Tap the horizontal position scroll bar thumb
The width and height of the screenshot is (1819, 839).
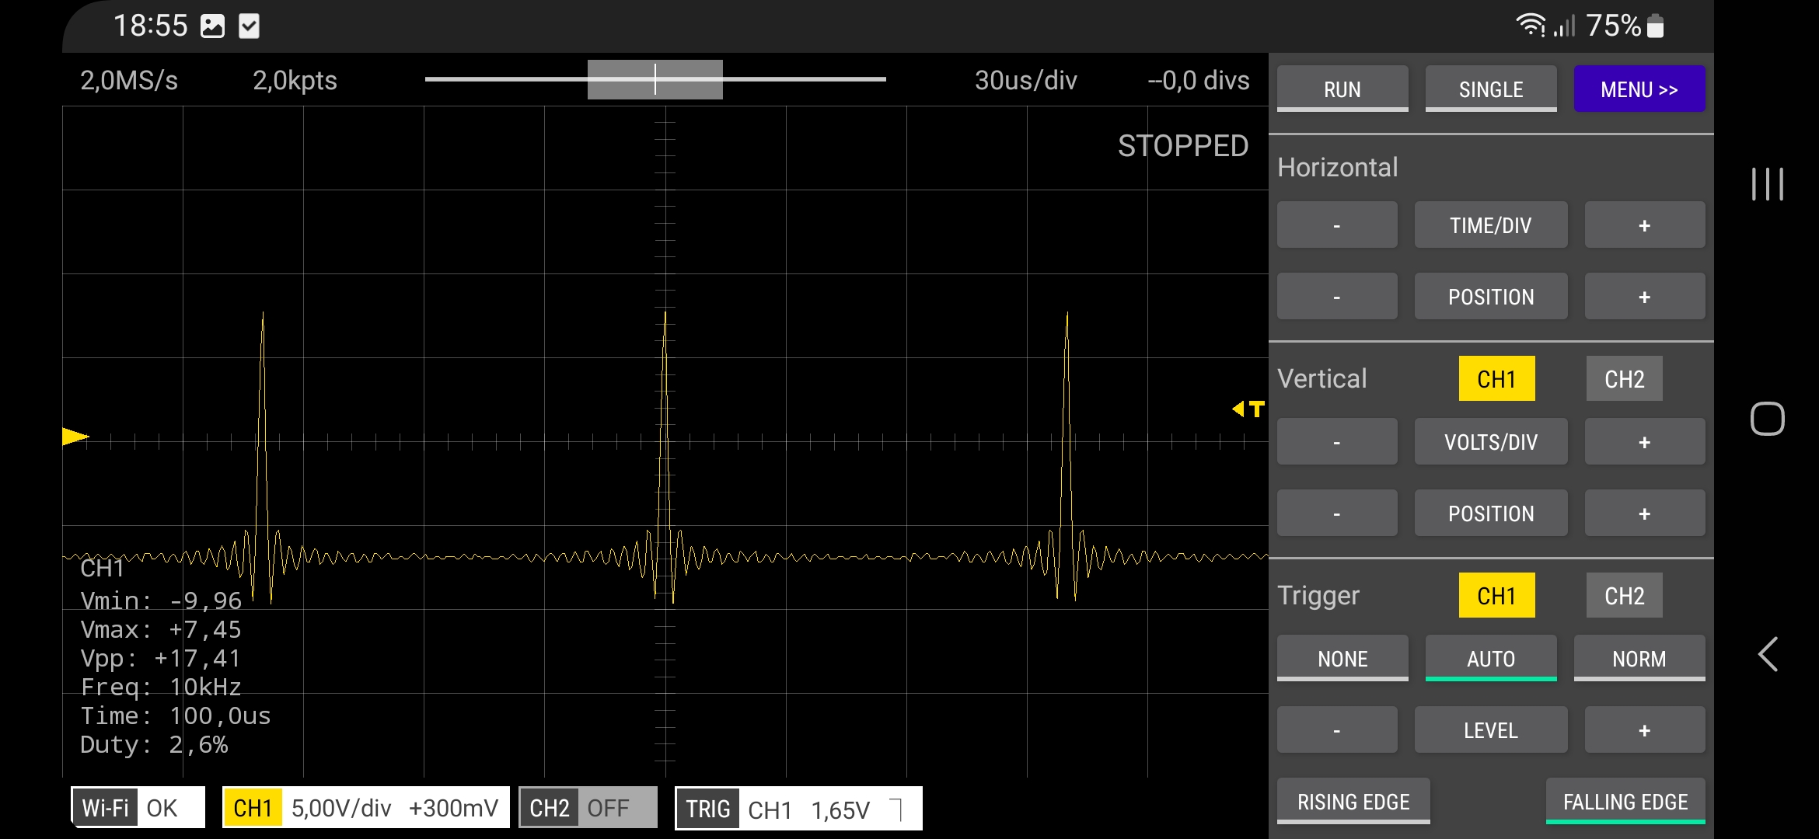coord(655,79)
